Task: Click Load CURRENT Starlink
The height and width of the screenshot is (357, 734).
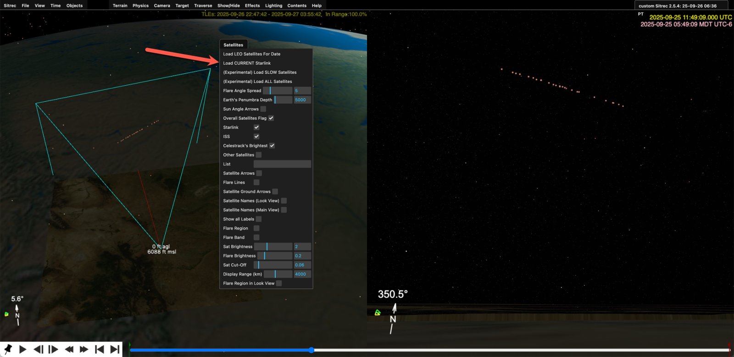Action: click(247, 63)
